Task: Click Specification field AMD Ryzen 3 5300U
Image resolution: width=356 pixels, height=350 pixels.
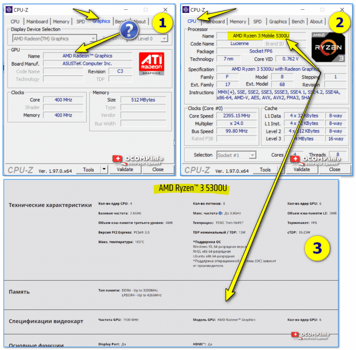Action: pyautogui.click(x=282, y=69)
